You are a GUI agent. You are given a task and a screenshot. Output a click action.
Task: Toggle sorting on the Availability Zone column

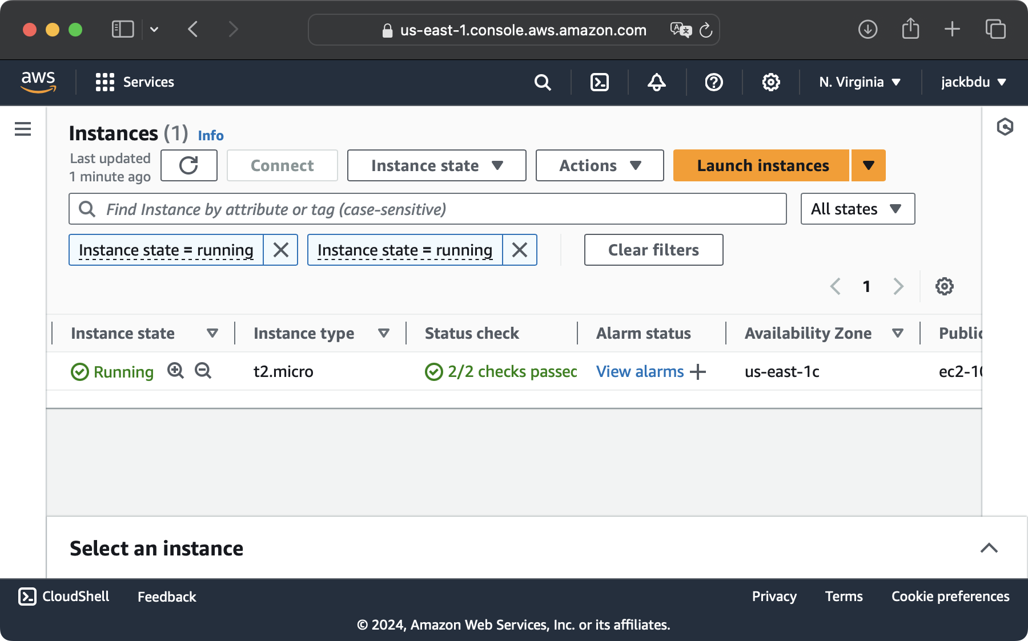coord(897,333)
